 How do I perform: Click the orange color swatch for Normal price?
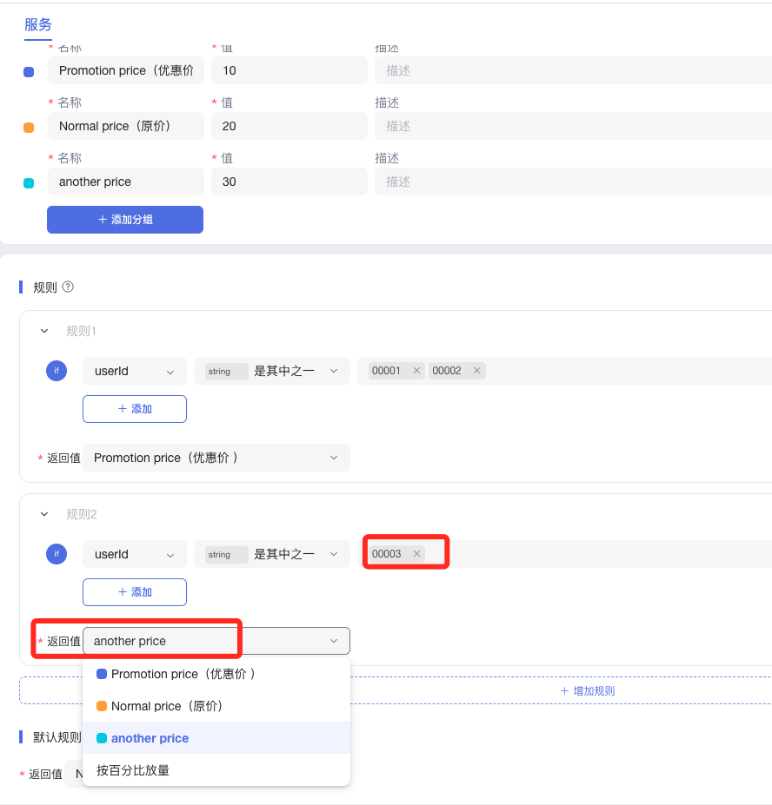pyautogui.click(x=29, y=127)
